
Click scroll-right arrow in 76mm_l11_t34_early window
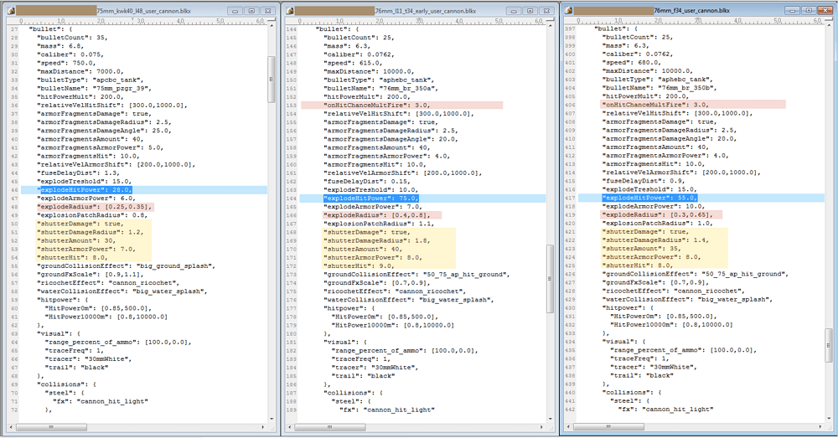542,427
